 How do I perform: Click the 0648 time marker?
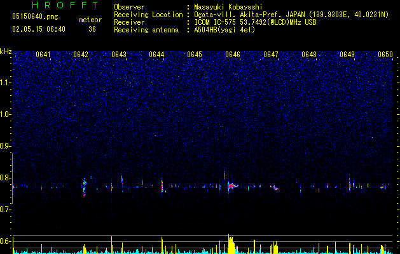click(x=309, y=55)
